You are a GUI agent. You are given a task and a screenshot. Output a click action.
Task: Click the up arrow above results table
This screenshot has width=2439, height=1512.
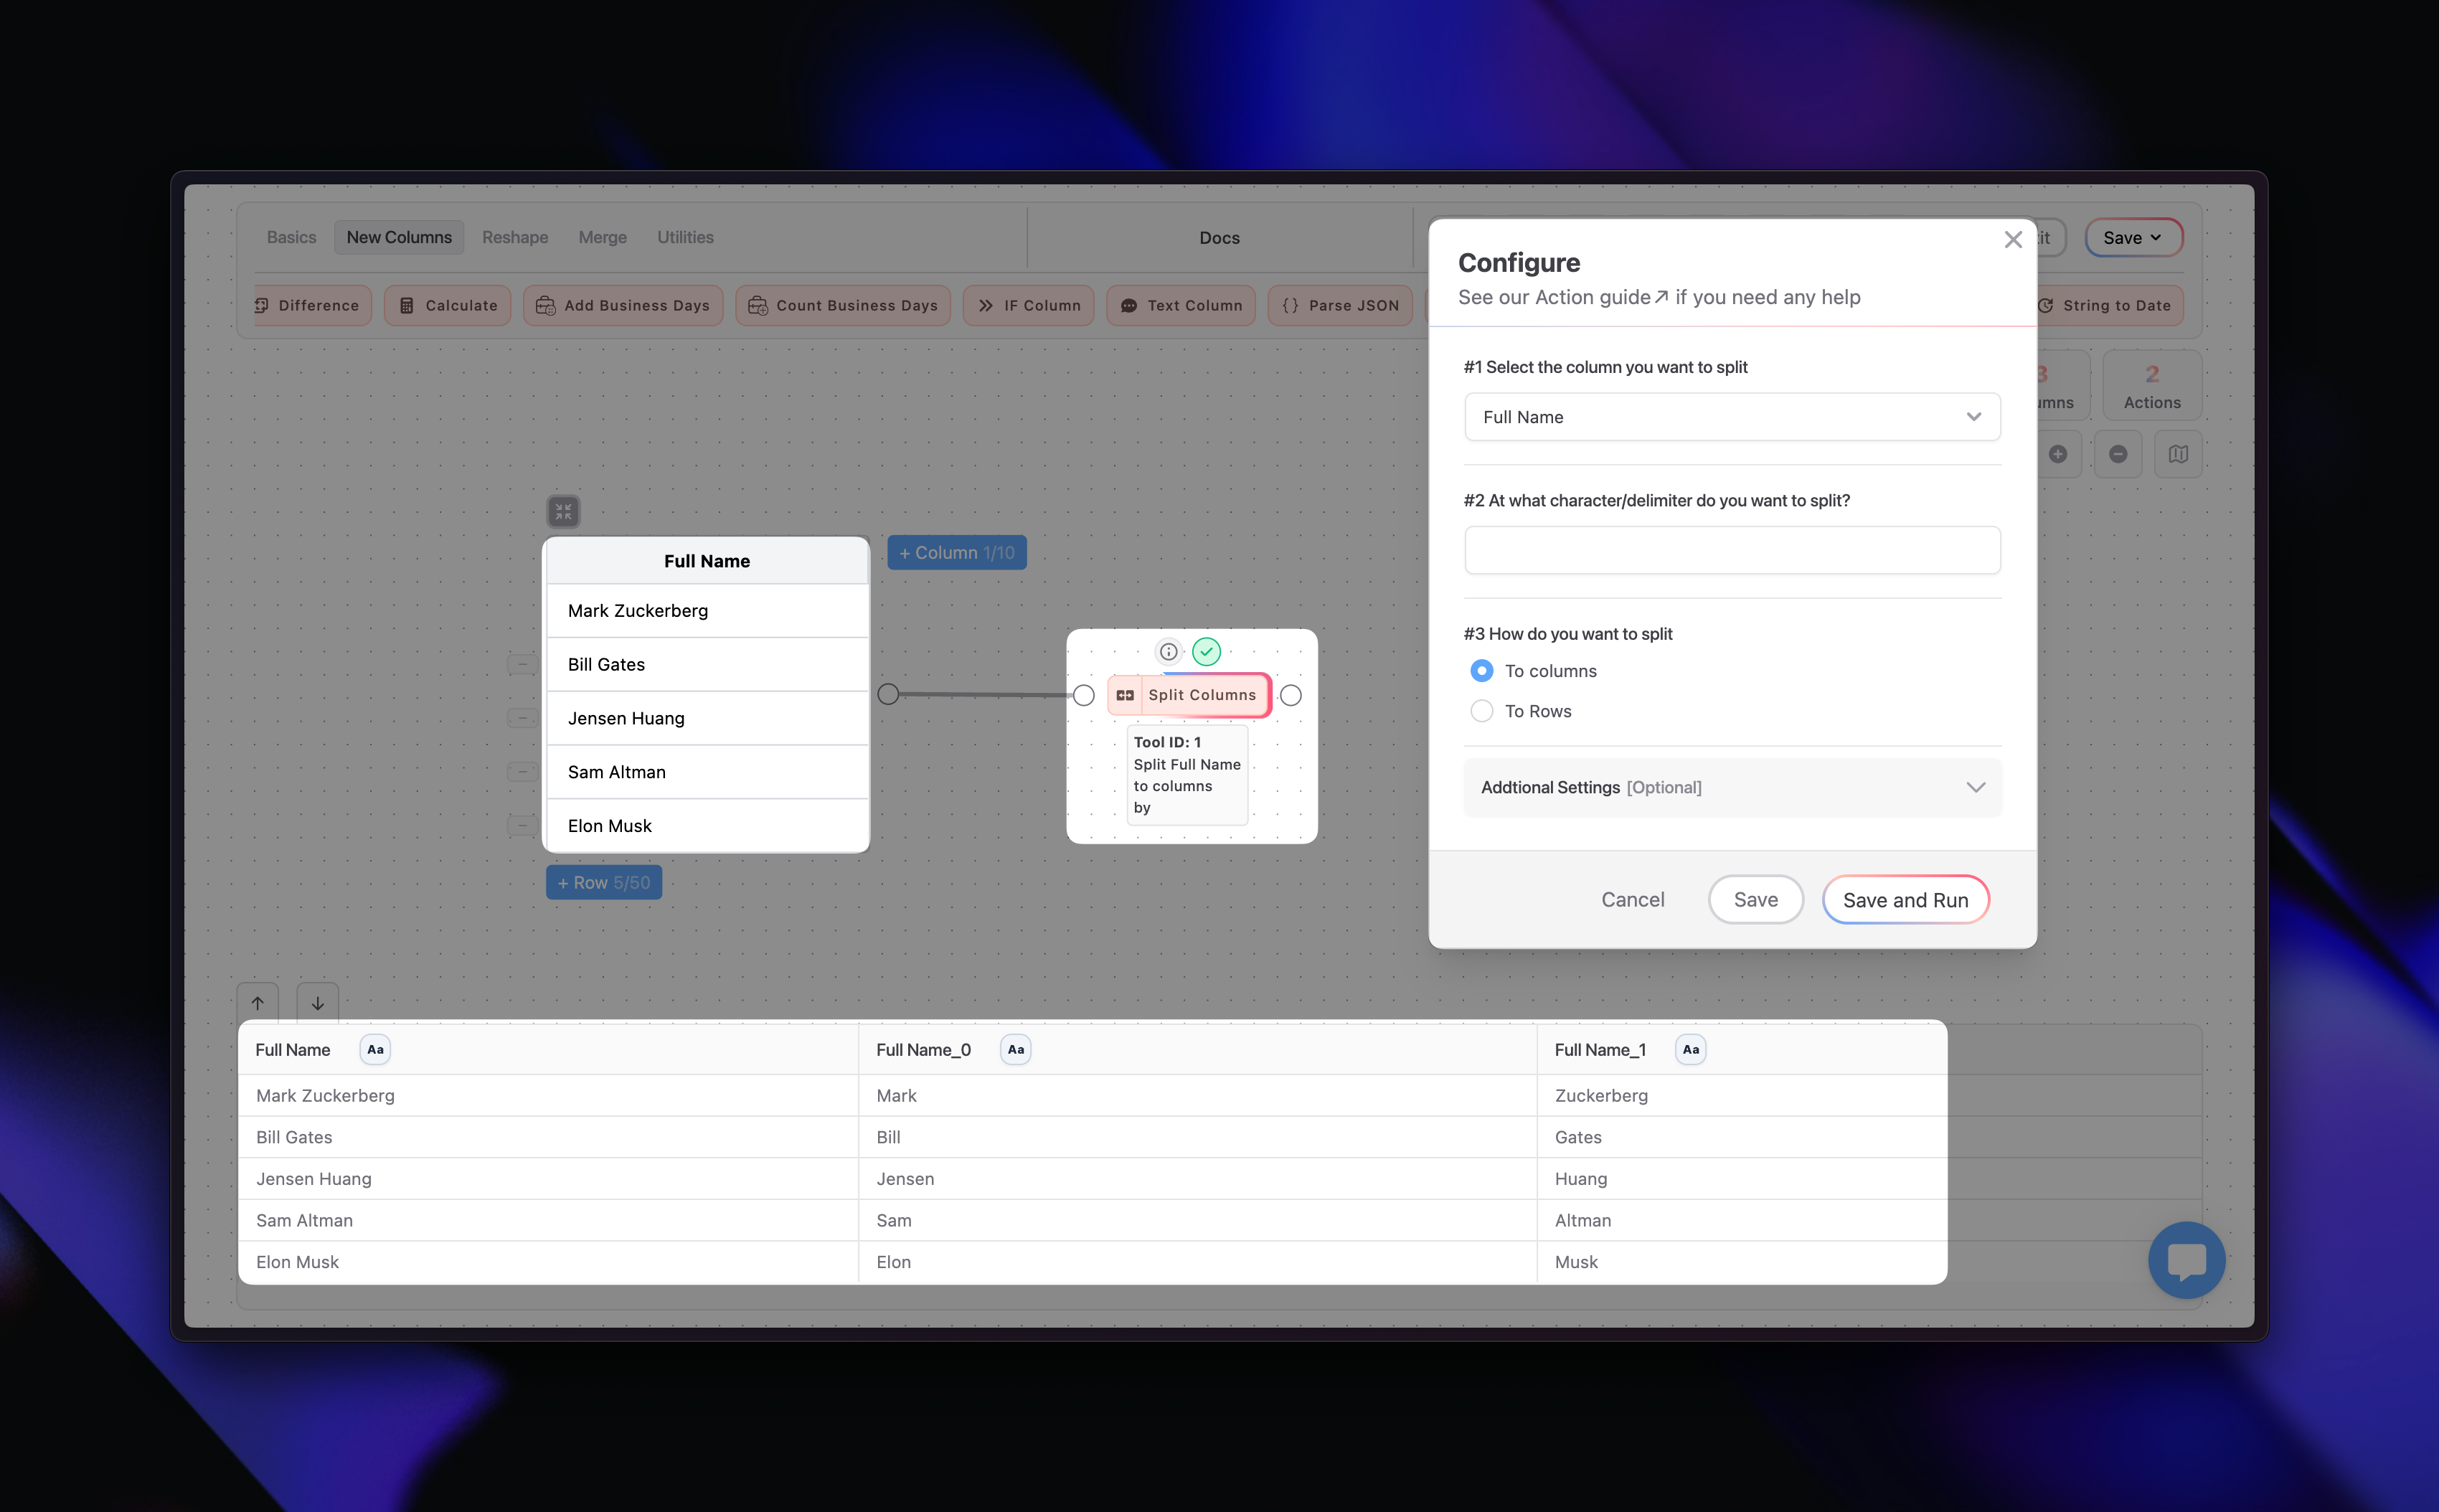[x=258, y=1003]
